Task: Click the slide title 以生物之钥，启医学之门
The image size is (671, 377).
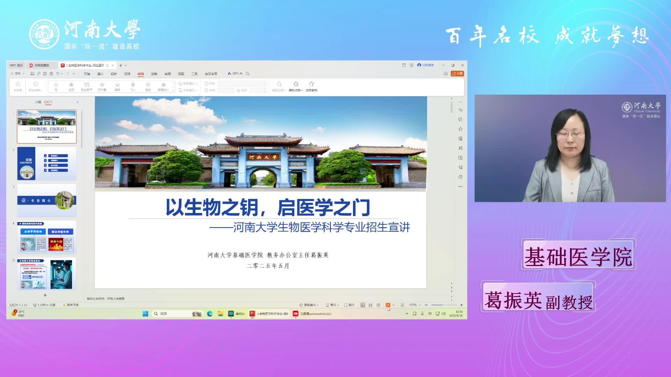Action: point(268,207)
